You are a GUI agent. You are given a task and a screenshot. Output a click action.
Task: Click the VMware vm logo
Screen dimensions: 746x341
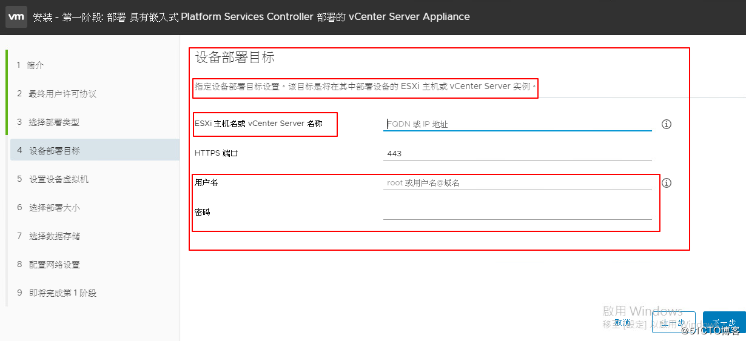pos(16,17)
